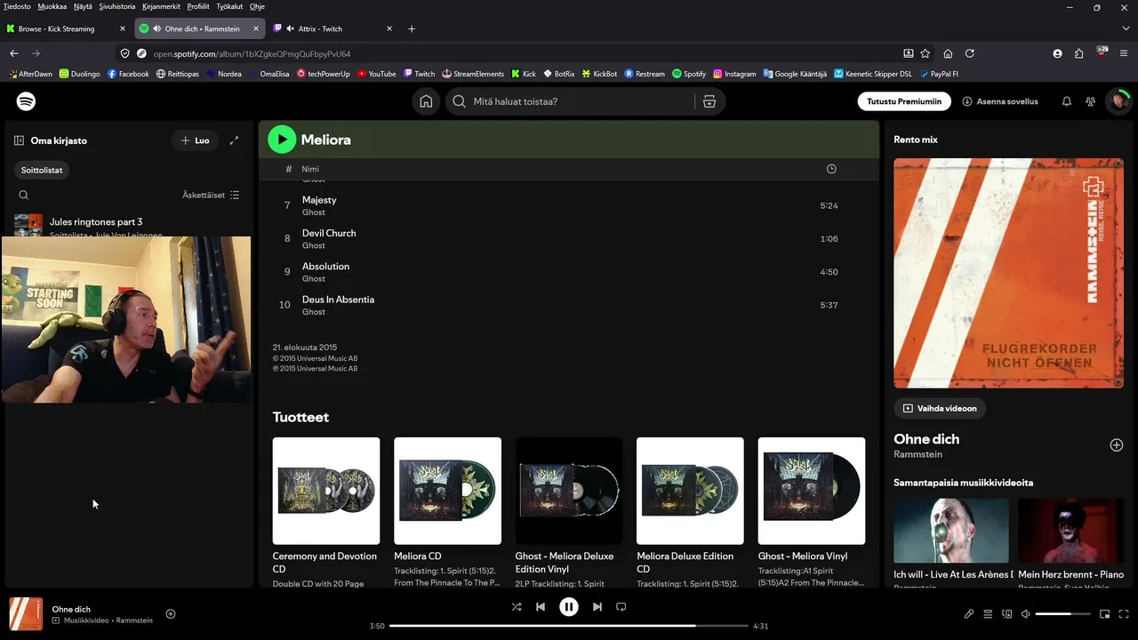Viewport: 1138px width, 640px height.
Task: Open the Firefox extensions menu
Action: pos(1079,53)
